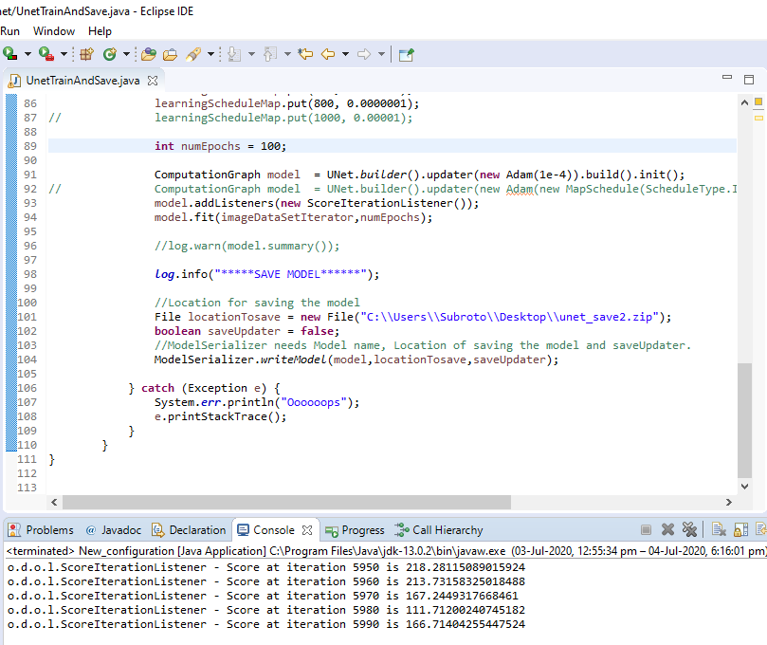
Task: Click the Last Edit Location icon
Action: [x=305, y=54]
